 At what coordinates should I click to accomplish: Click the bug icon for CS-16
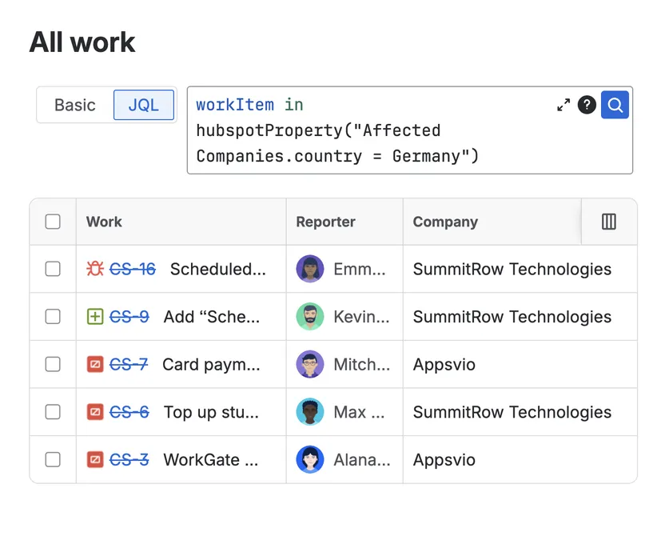(x=95, y=269)
